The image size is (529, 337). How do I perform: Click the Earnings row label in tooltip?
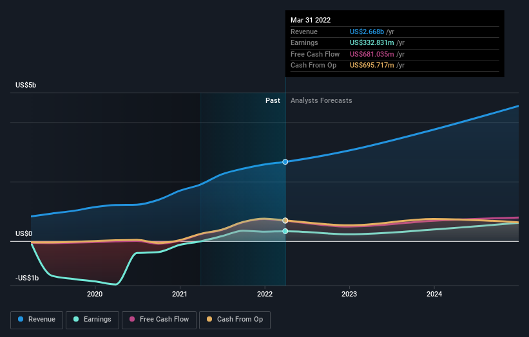[304, 42]
